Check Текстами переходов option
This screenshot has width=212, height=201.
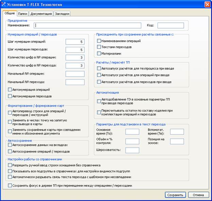pos(99,47)
